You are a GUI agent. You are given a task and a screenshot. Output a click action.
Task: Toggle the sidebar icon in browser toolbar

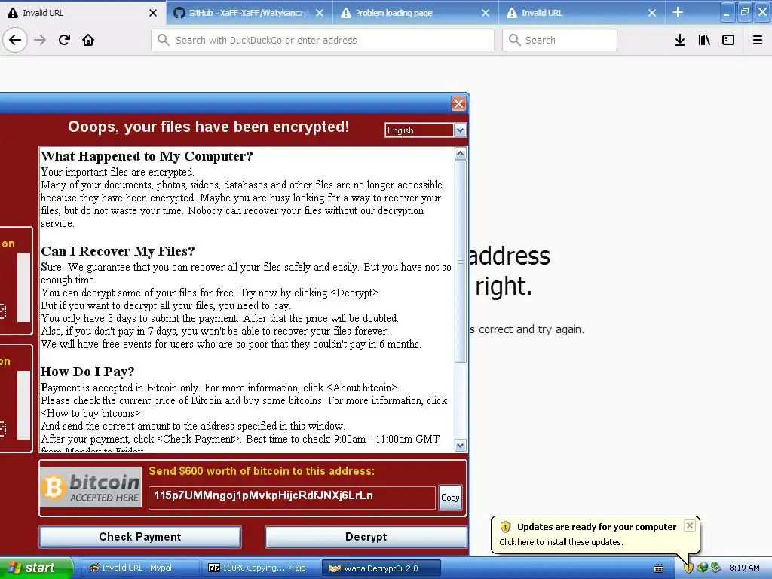(728, 40)
